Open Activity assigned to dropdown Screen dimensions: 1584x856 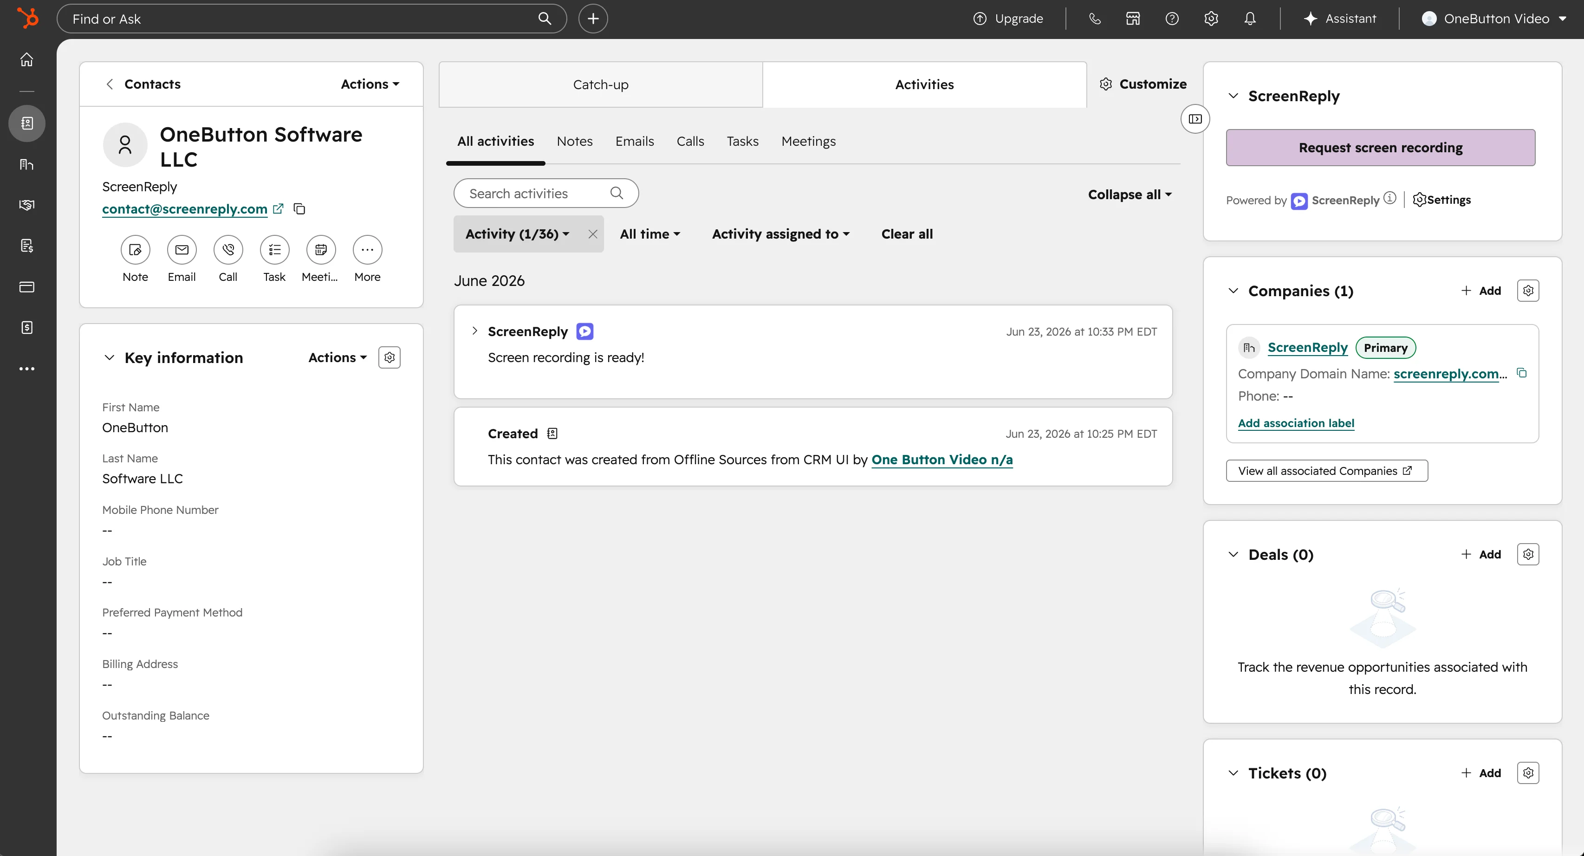coord(780,233)
